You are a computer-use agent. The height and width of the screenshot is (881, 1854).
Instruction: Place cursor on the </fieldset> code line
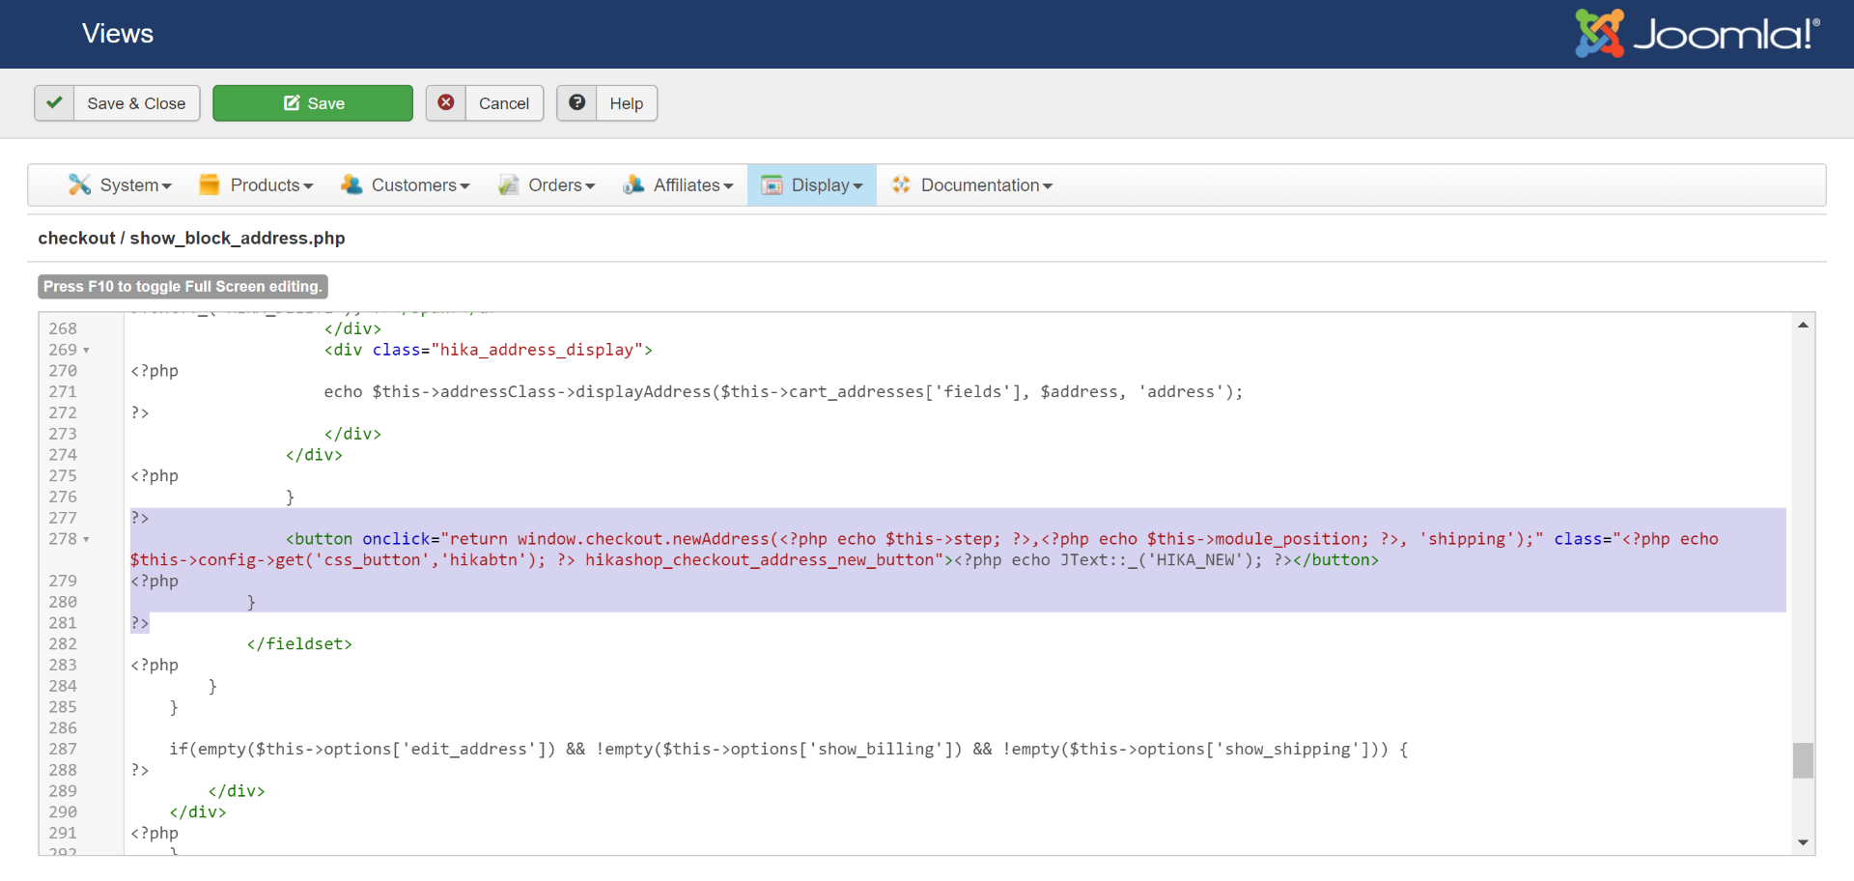coord(299,644)
